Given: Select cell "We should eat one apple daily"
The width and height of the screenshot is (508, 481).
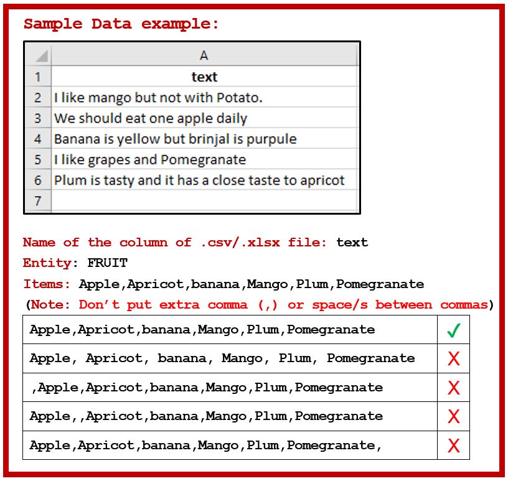Looking at the screenshot, I should 204,118.
